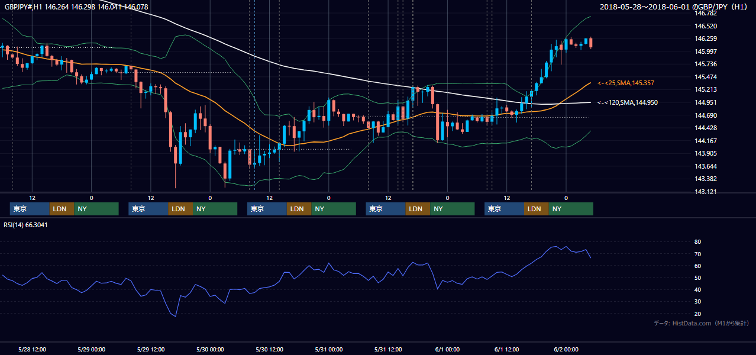
Task: Pick the 146.259 price level label
Action: (x=706, y=38)
